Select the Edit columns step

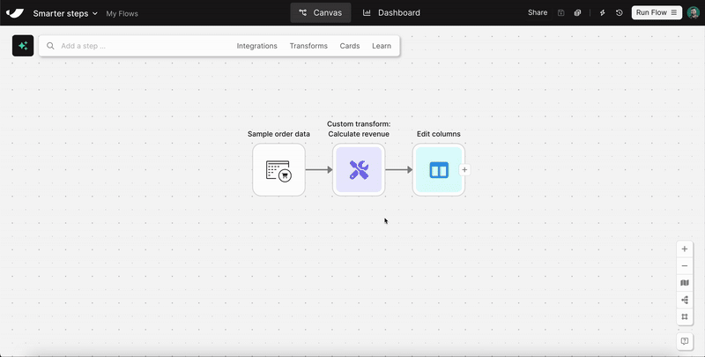coord(438,170)
